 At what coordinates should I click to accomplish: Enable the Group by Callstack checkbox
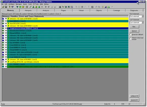pyautogui.click(x=130, y=34)
